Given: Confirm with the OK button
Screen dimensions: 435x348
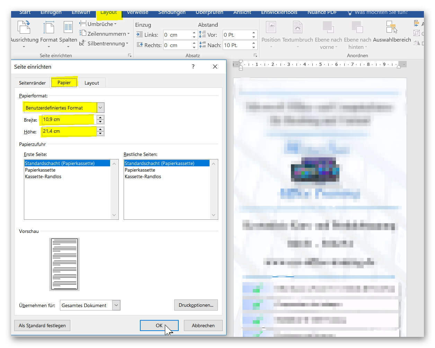Looking at the screenshot, I should tap(159, 325).
